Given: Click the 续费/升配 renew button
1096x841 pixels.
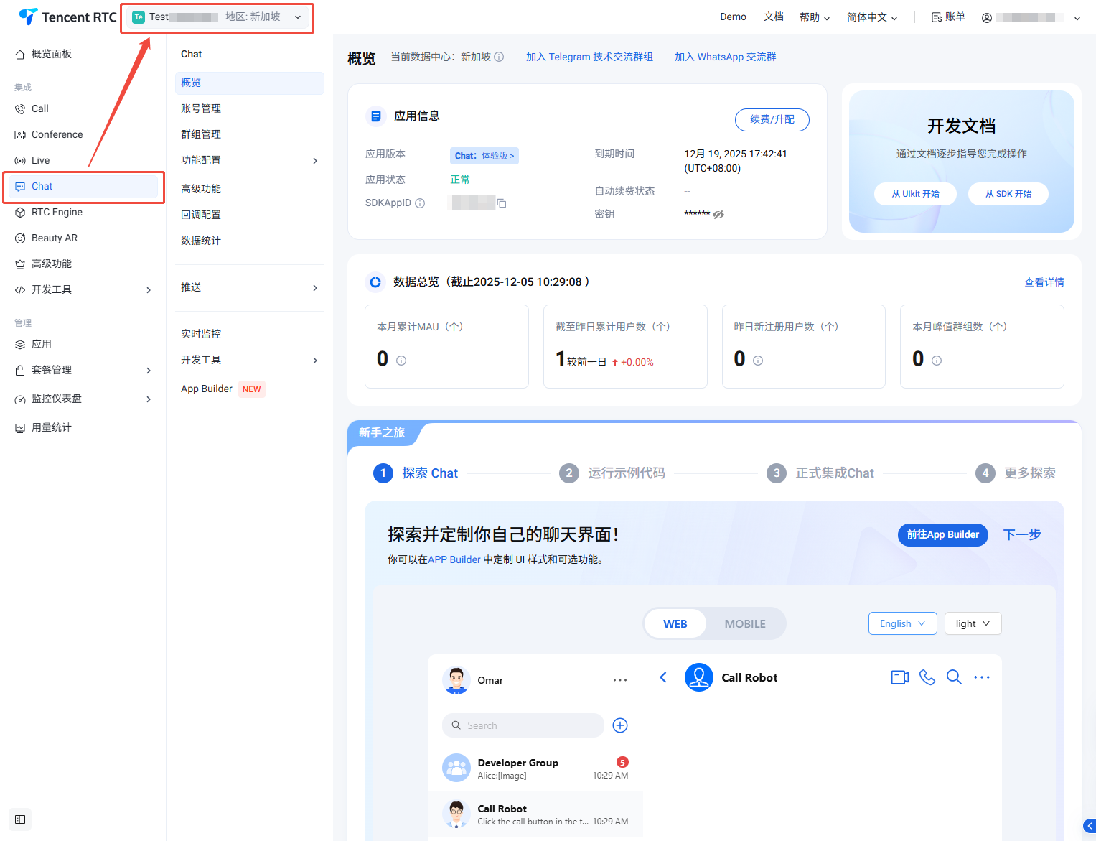Looking at the screenshot, I should click(772, 120).
